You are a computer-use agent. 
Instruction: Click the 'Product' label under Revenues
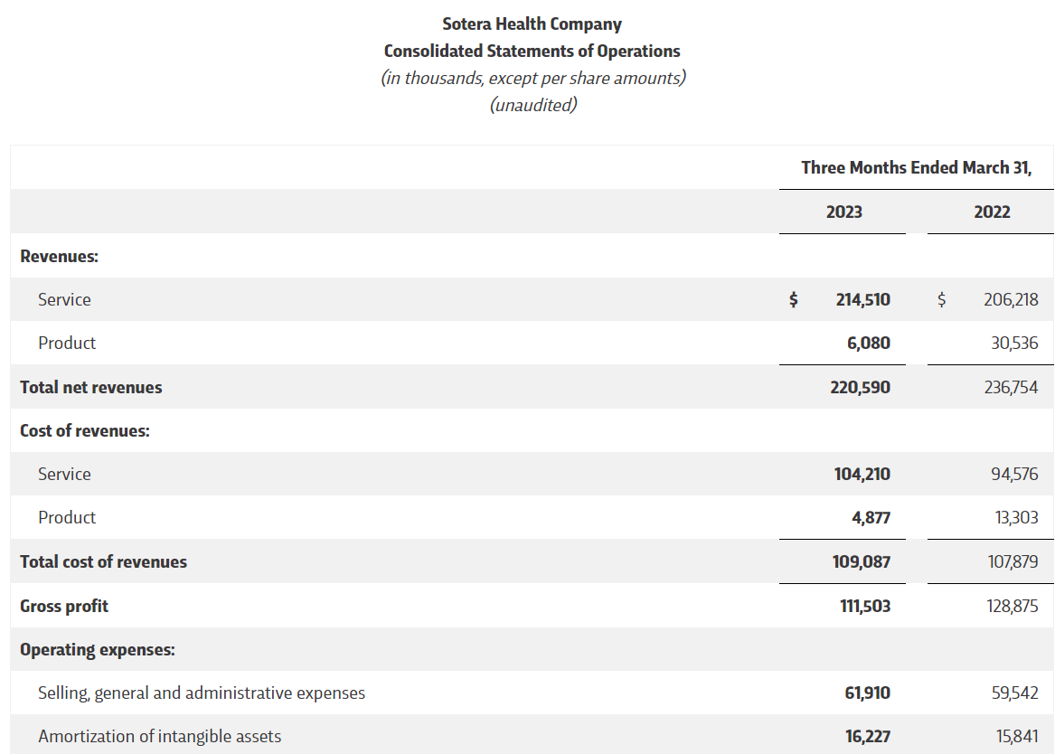pos(67,343)
